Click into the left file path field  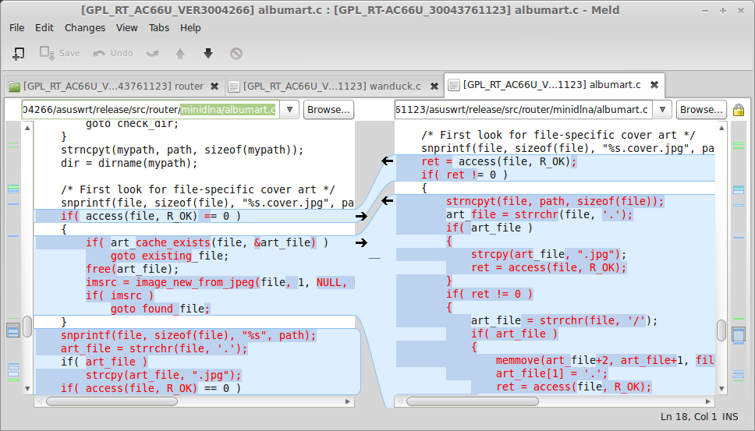coord(151,110)
